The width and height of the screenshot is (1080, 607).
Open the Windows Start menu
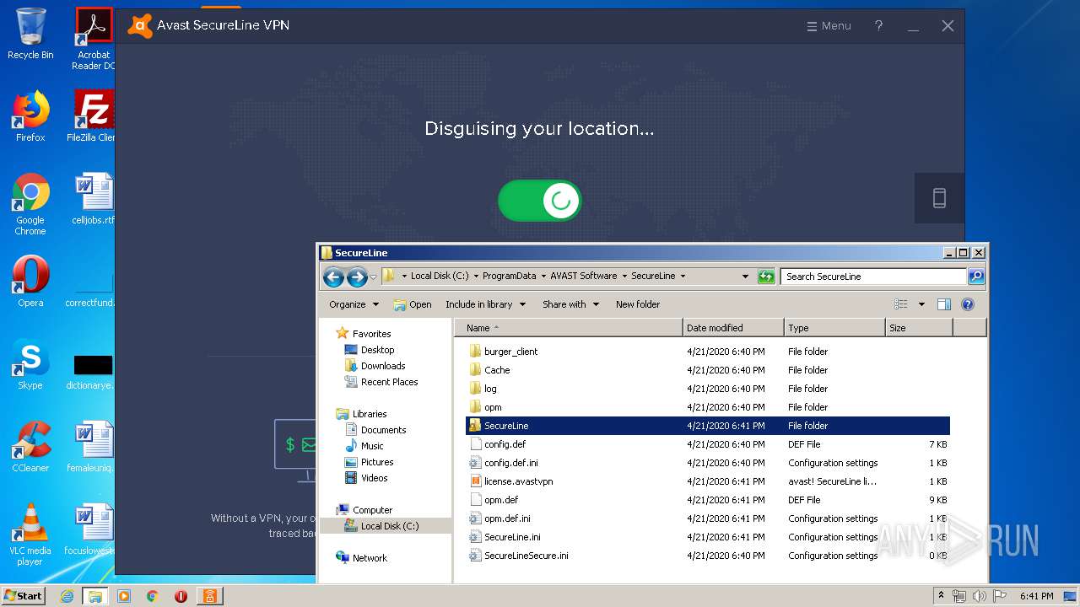click(x=24, y=596)
